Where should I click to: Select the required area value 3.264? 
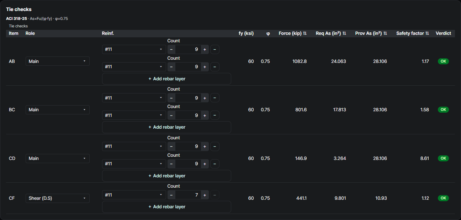[340, 159]
